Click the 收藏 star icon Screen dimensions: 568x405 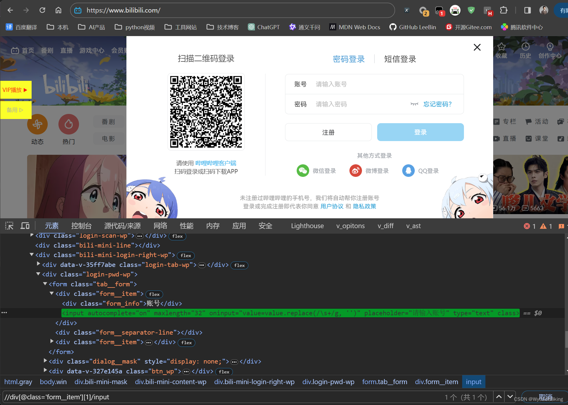pyautogui.click(x=502, y=47)
